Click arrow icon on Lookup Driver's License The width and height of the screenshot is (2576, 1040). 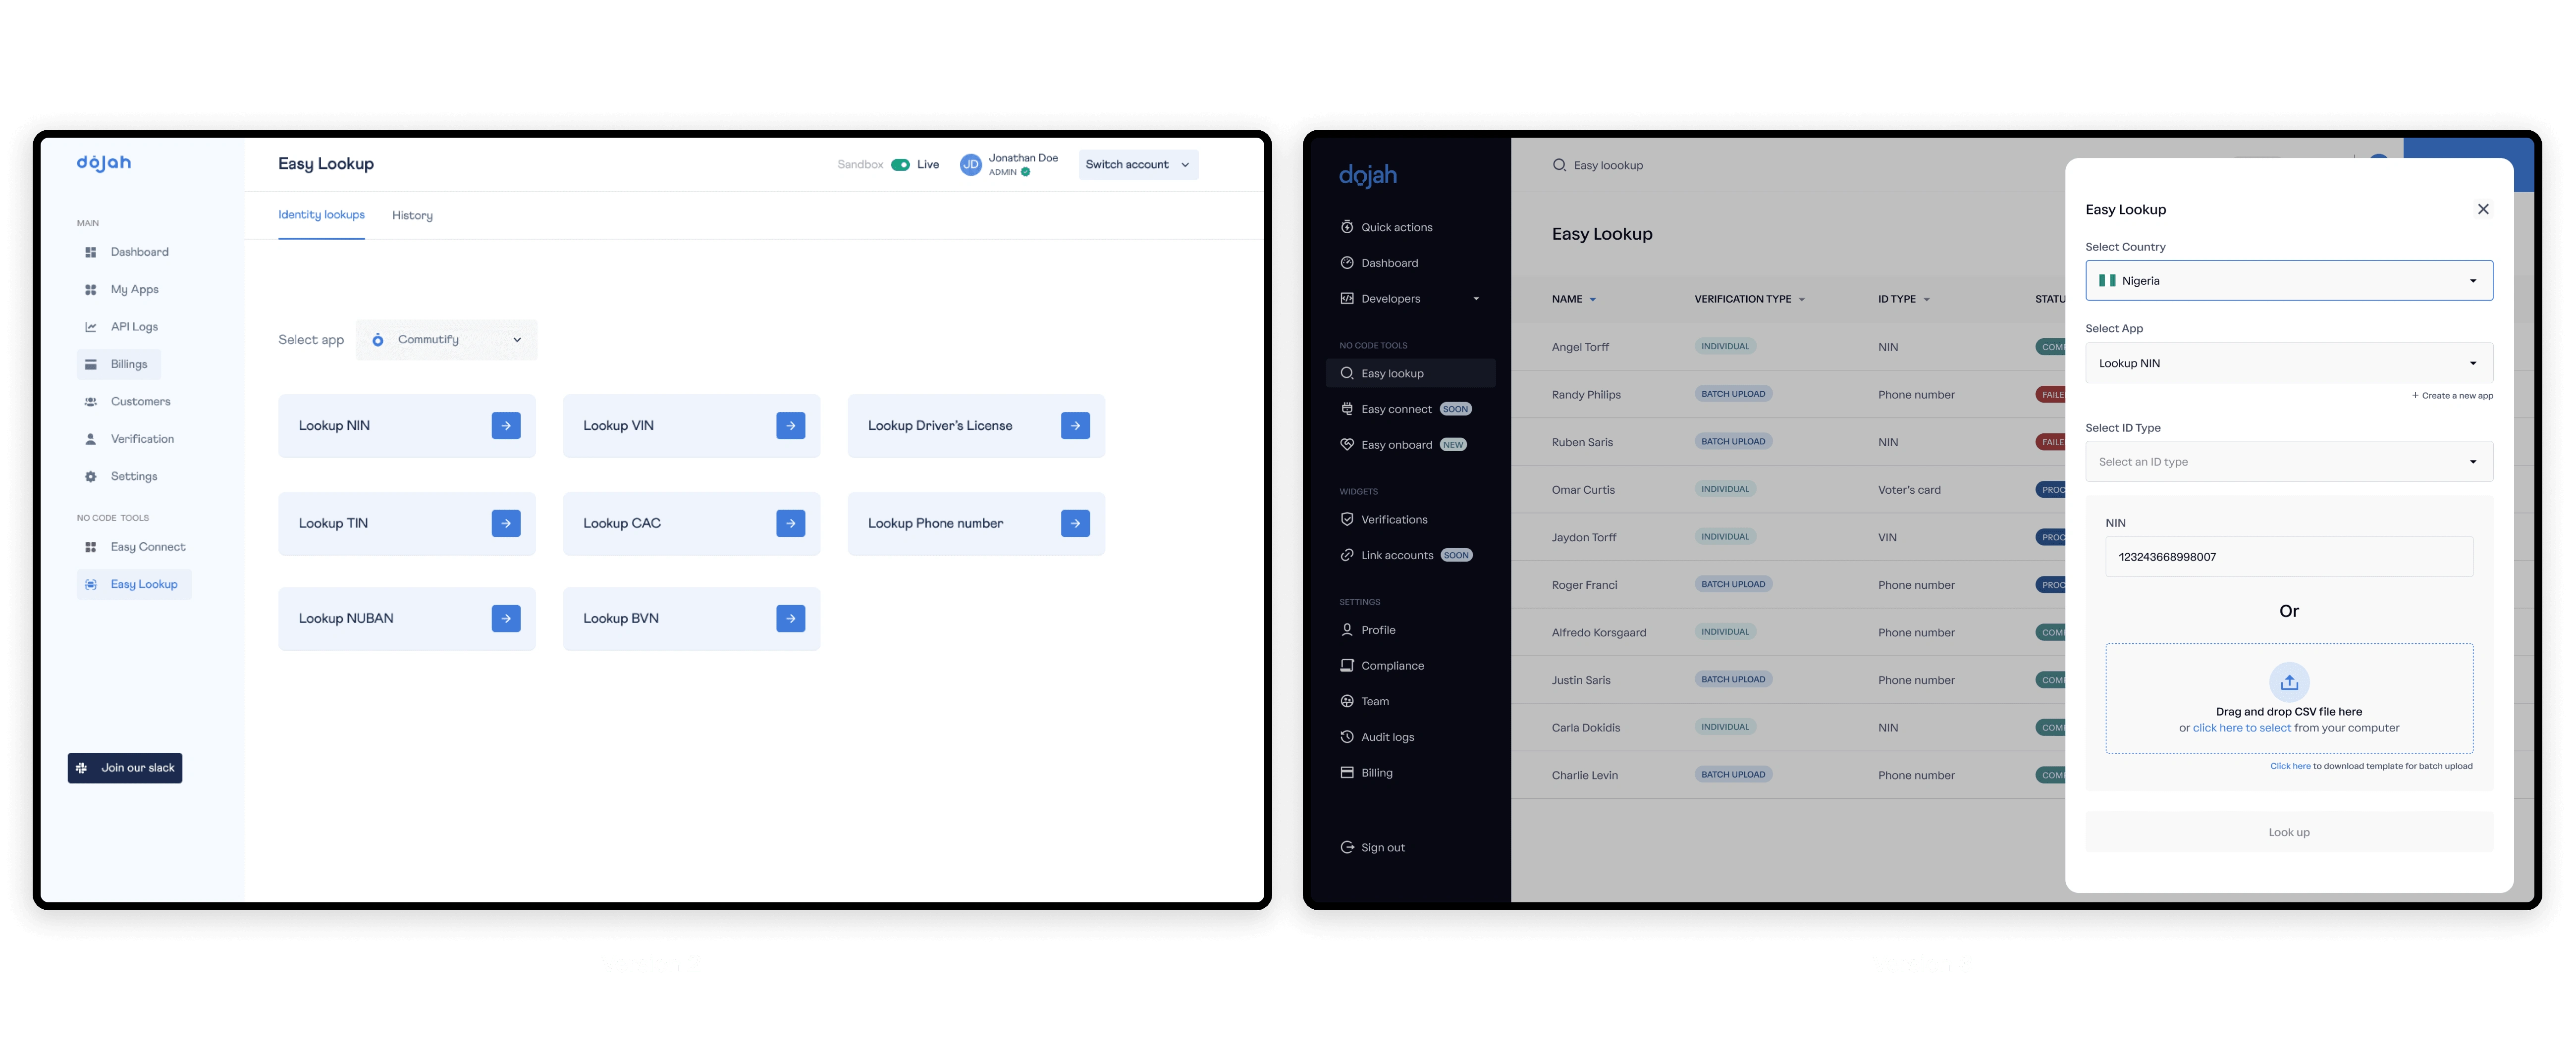(x=1075, y=425)
